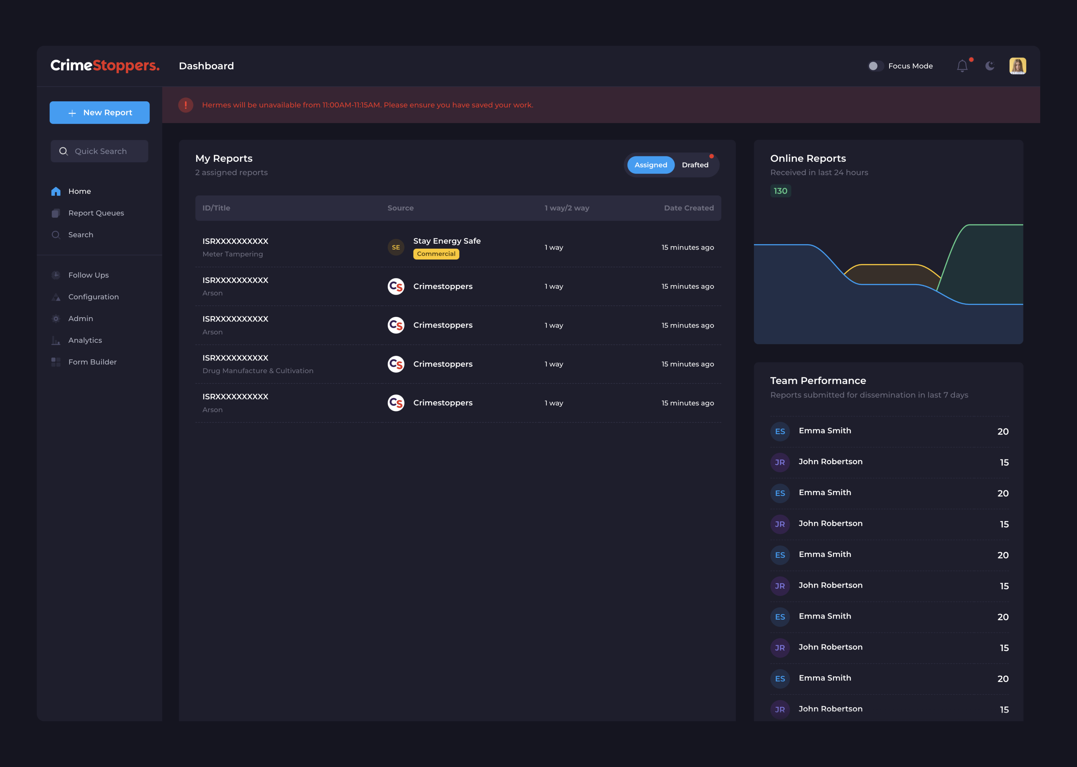This screenshot has height=767, width=1077.
Task: Switch to the Drafted reports view
Action: [695, 165]
